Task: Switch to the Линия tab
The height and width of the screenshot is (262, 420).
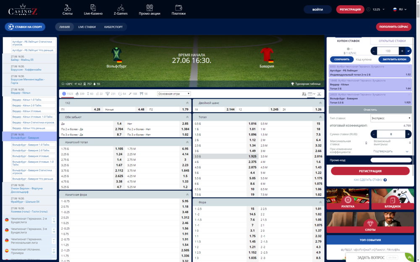Action: [65, 27]
